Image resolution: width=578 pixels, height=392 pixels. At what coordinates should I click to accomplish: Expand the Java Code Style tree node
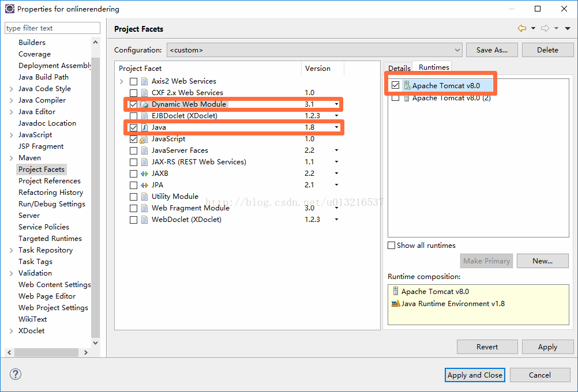click(11, 89)
